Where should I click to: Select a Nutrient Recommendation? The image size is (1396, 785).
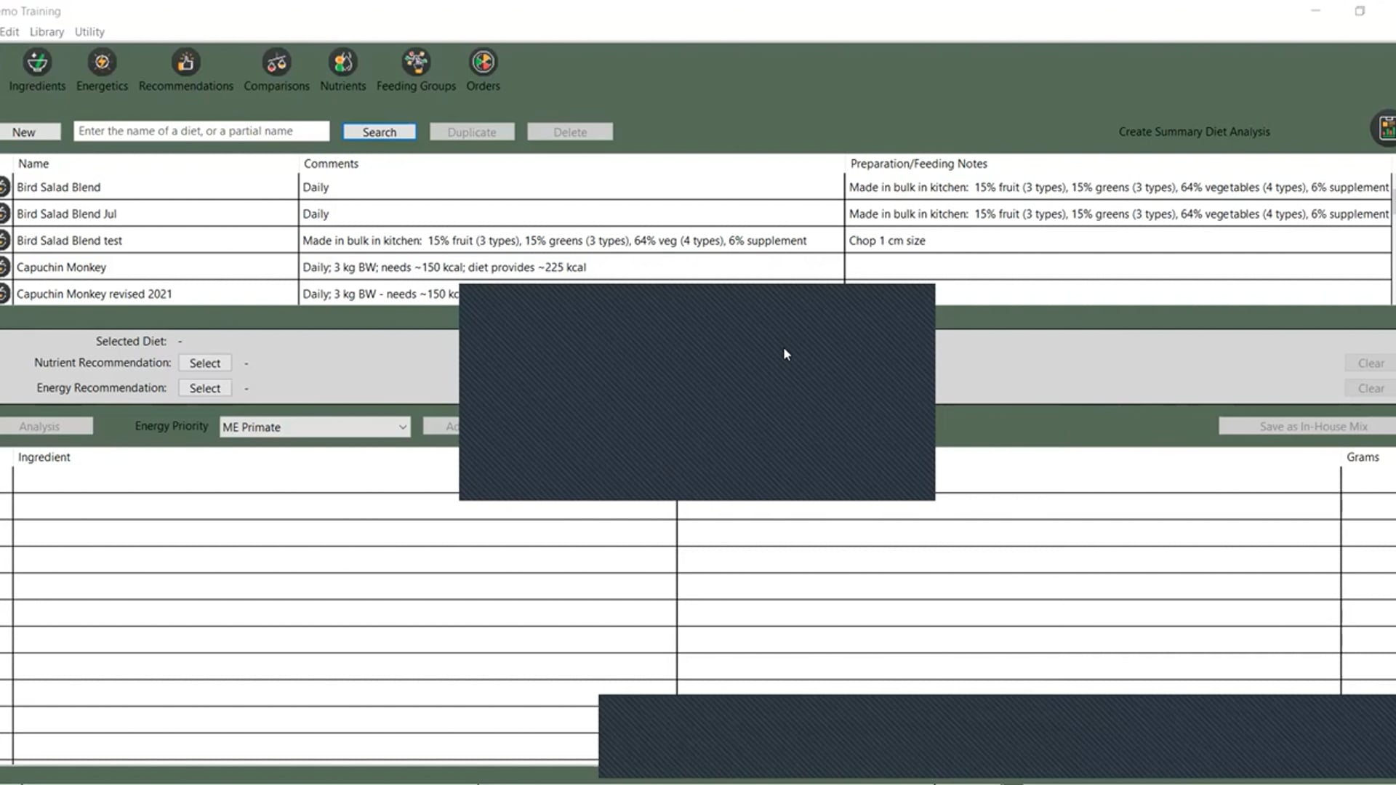(x=205, y=363)
